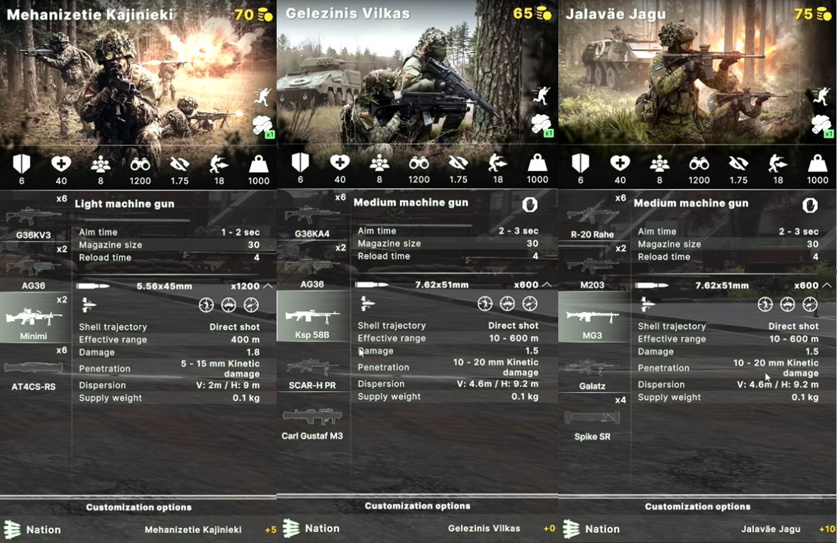Click squad size icon in Jalaväe Jagu card
The height and width of the screenshot is (543, 837).
coord(659,163)
